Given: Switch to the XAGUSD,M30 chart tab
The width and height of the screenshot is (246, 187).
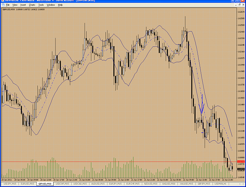Looking at the screenshot, I should (x=168, y=184).
